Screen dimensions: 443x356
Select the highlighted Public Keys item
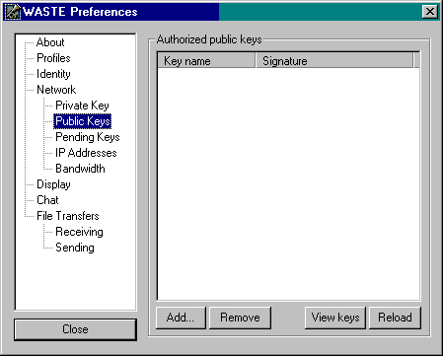pos(83,121)
